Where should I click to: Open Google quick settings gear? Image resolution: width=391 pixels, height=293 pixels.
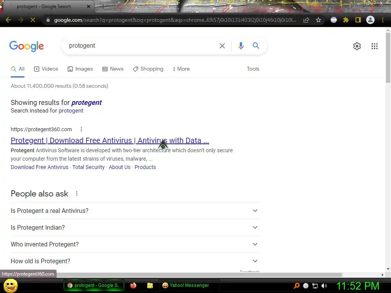[x=357, y=46]
